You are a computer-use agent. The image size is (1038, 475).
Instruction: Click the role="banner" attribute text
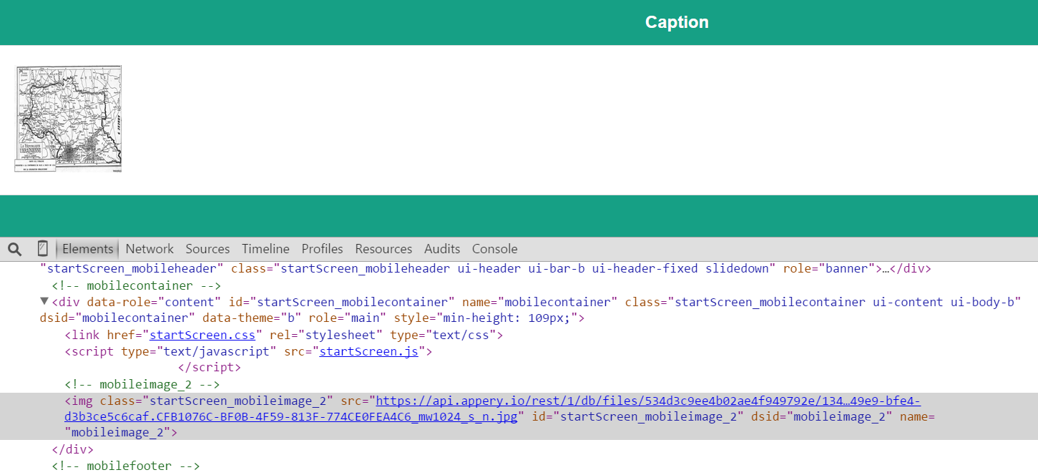pyautogui.click(x=828, y=269)
